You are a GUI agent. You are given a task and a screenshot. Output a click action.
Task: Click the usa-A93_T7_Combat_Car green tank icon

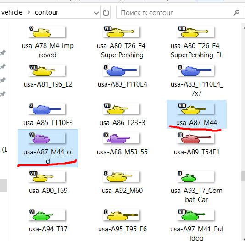pos(195,176)
